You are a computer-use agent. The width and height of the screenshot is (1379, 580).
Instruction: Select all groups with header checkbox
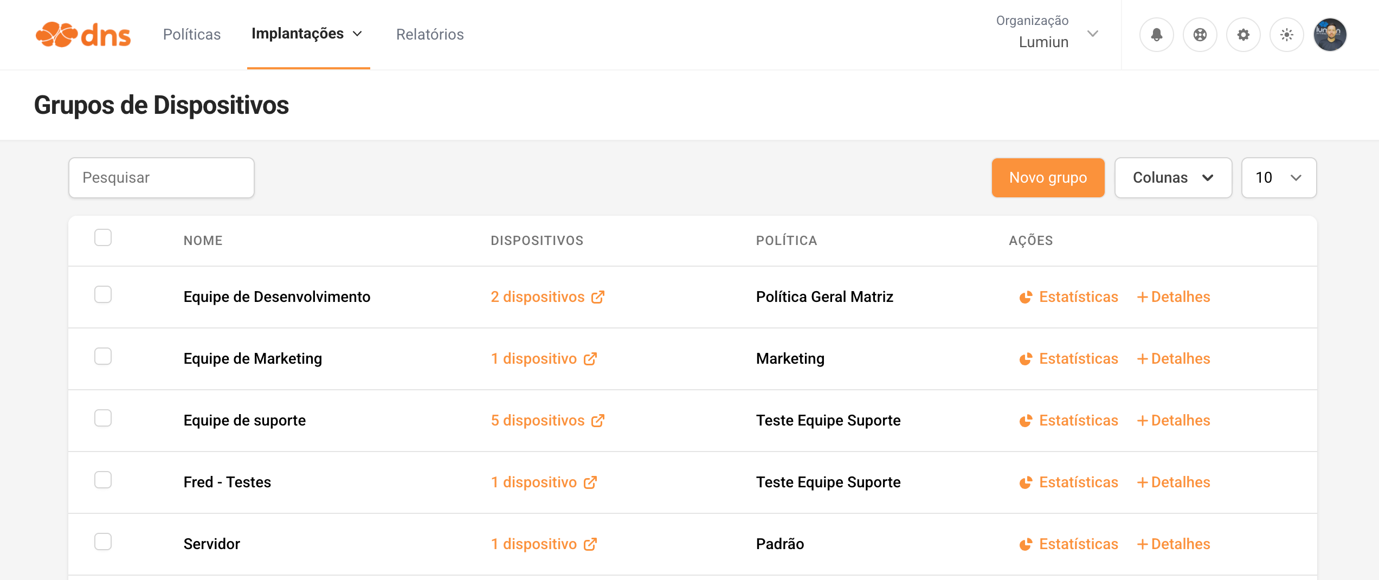point(103,237)
